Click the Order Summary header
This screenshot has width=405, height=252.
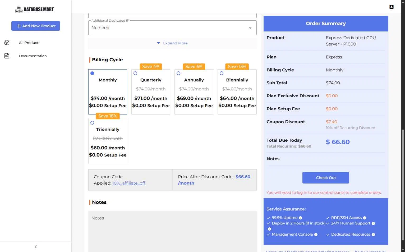pyautogui.click(x=326, y=24)
